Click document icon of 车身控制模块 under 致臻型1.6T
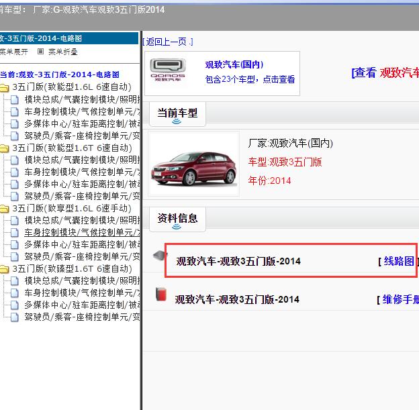The image size is (419, 410). click(14, 293)
